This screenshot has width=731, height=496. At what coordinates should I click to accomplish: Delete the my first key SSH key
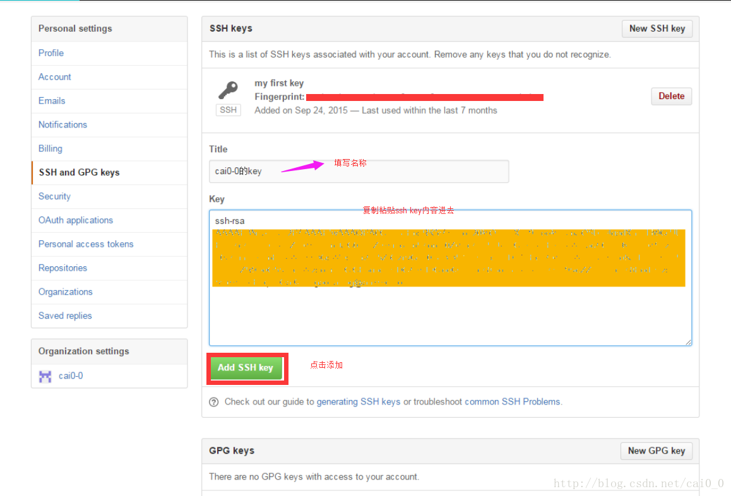[x=671, y=96]
